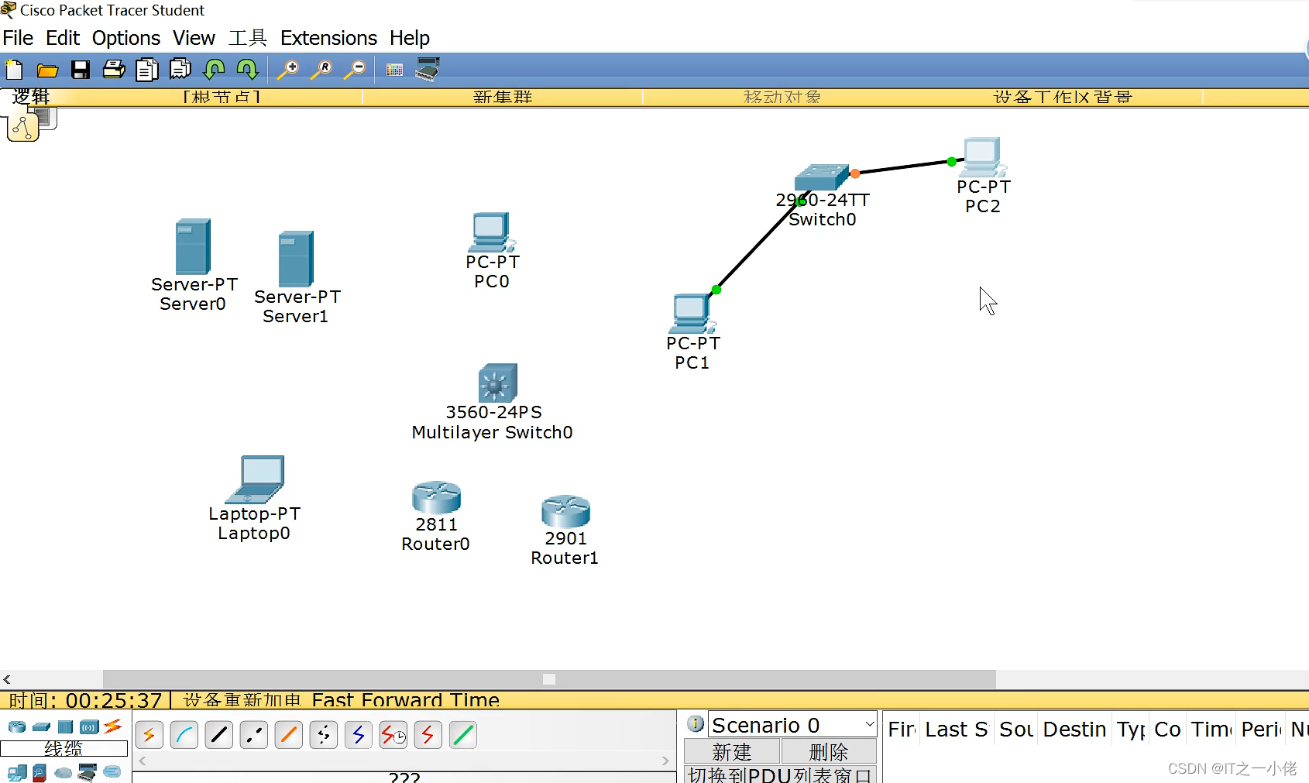Select the Routers device category

(17, 726)
